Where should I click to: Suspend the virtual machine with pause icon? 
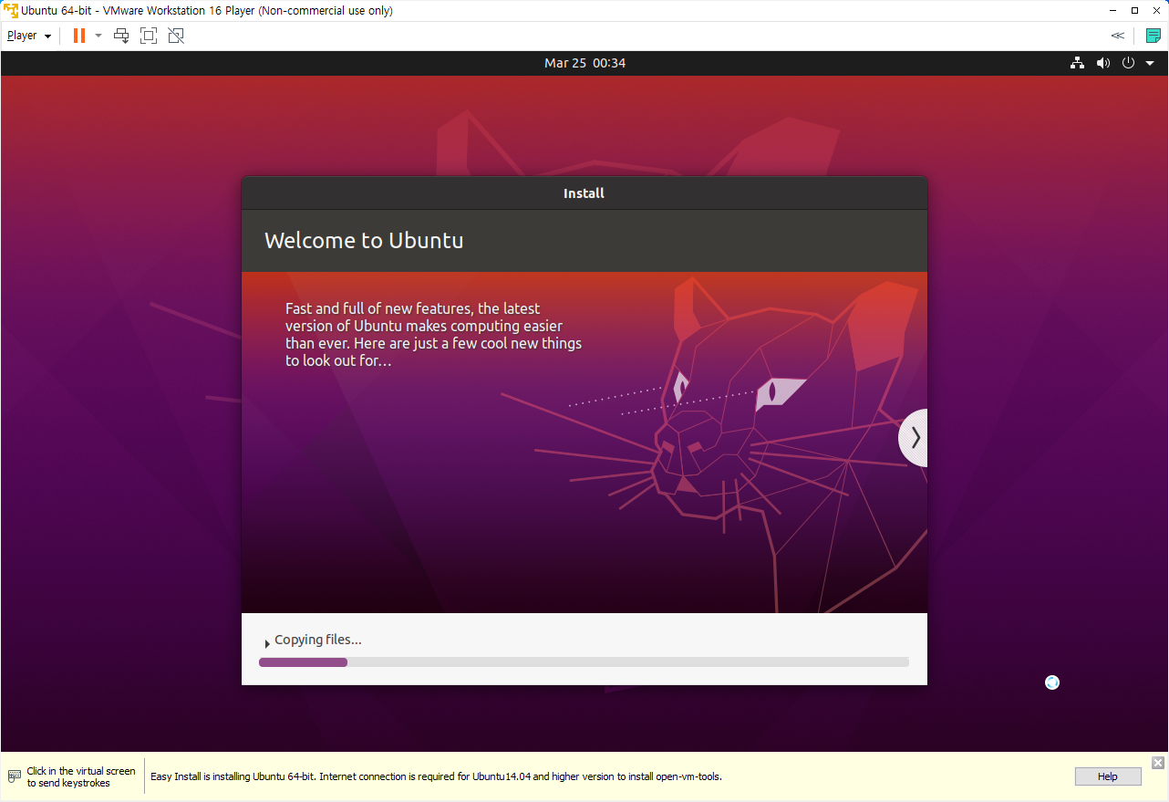click(78, 36)
